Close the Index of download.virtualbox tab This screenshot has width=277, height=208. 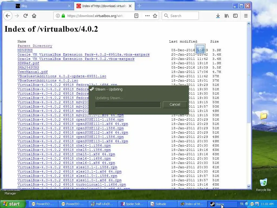(130, 6)
